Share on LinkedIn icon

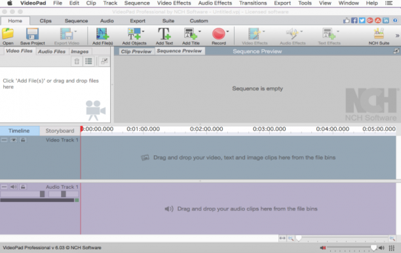(386, 20)
